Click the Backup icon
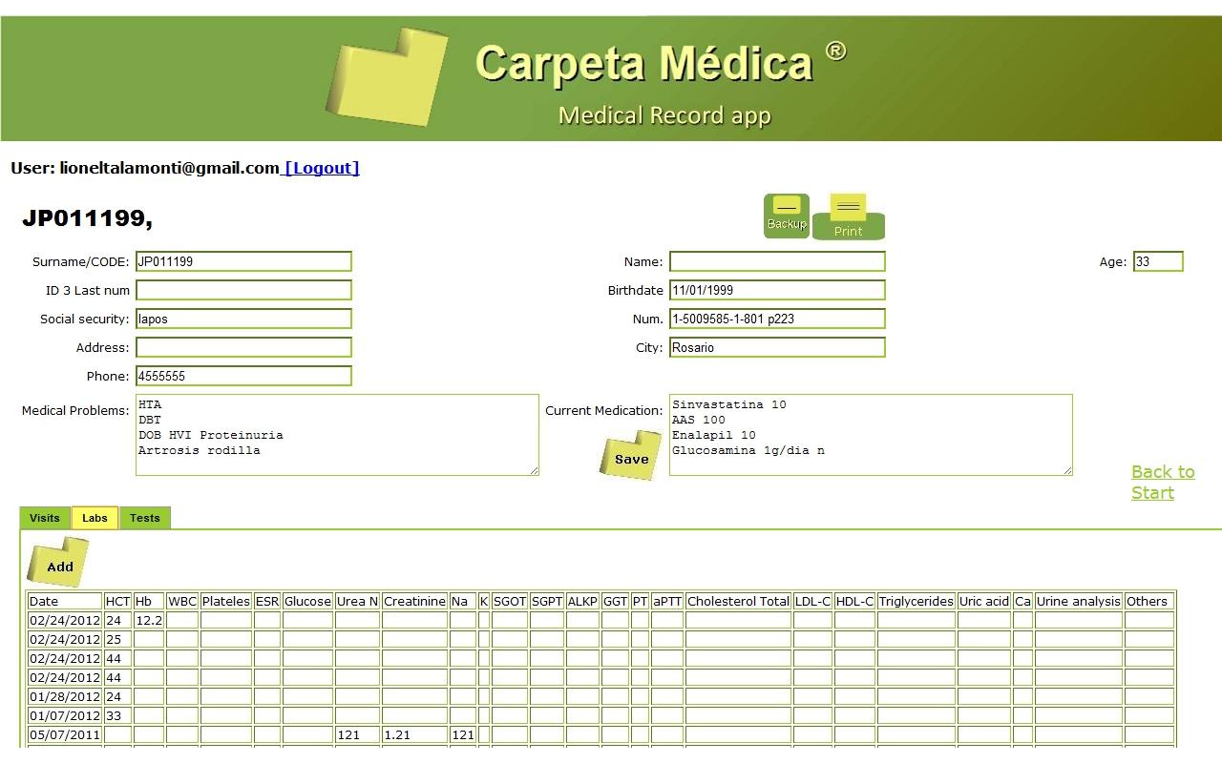Viewport: 1222px width, 763px height. tap(786, 216)
